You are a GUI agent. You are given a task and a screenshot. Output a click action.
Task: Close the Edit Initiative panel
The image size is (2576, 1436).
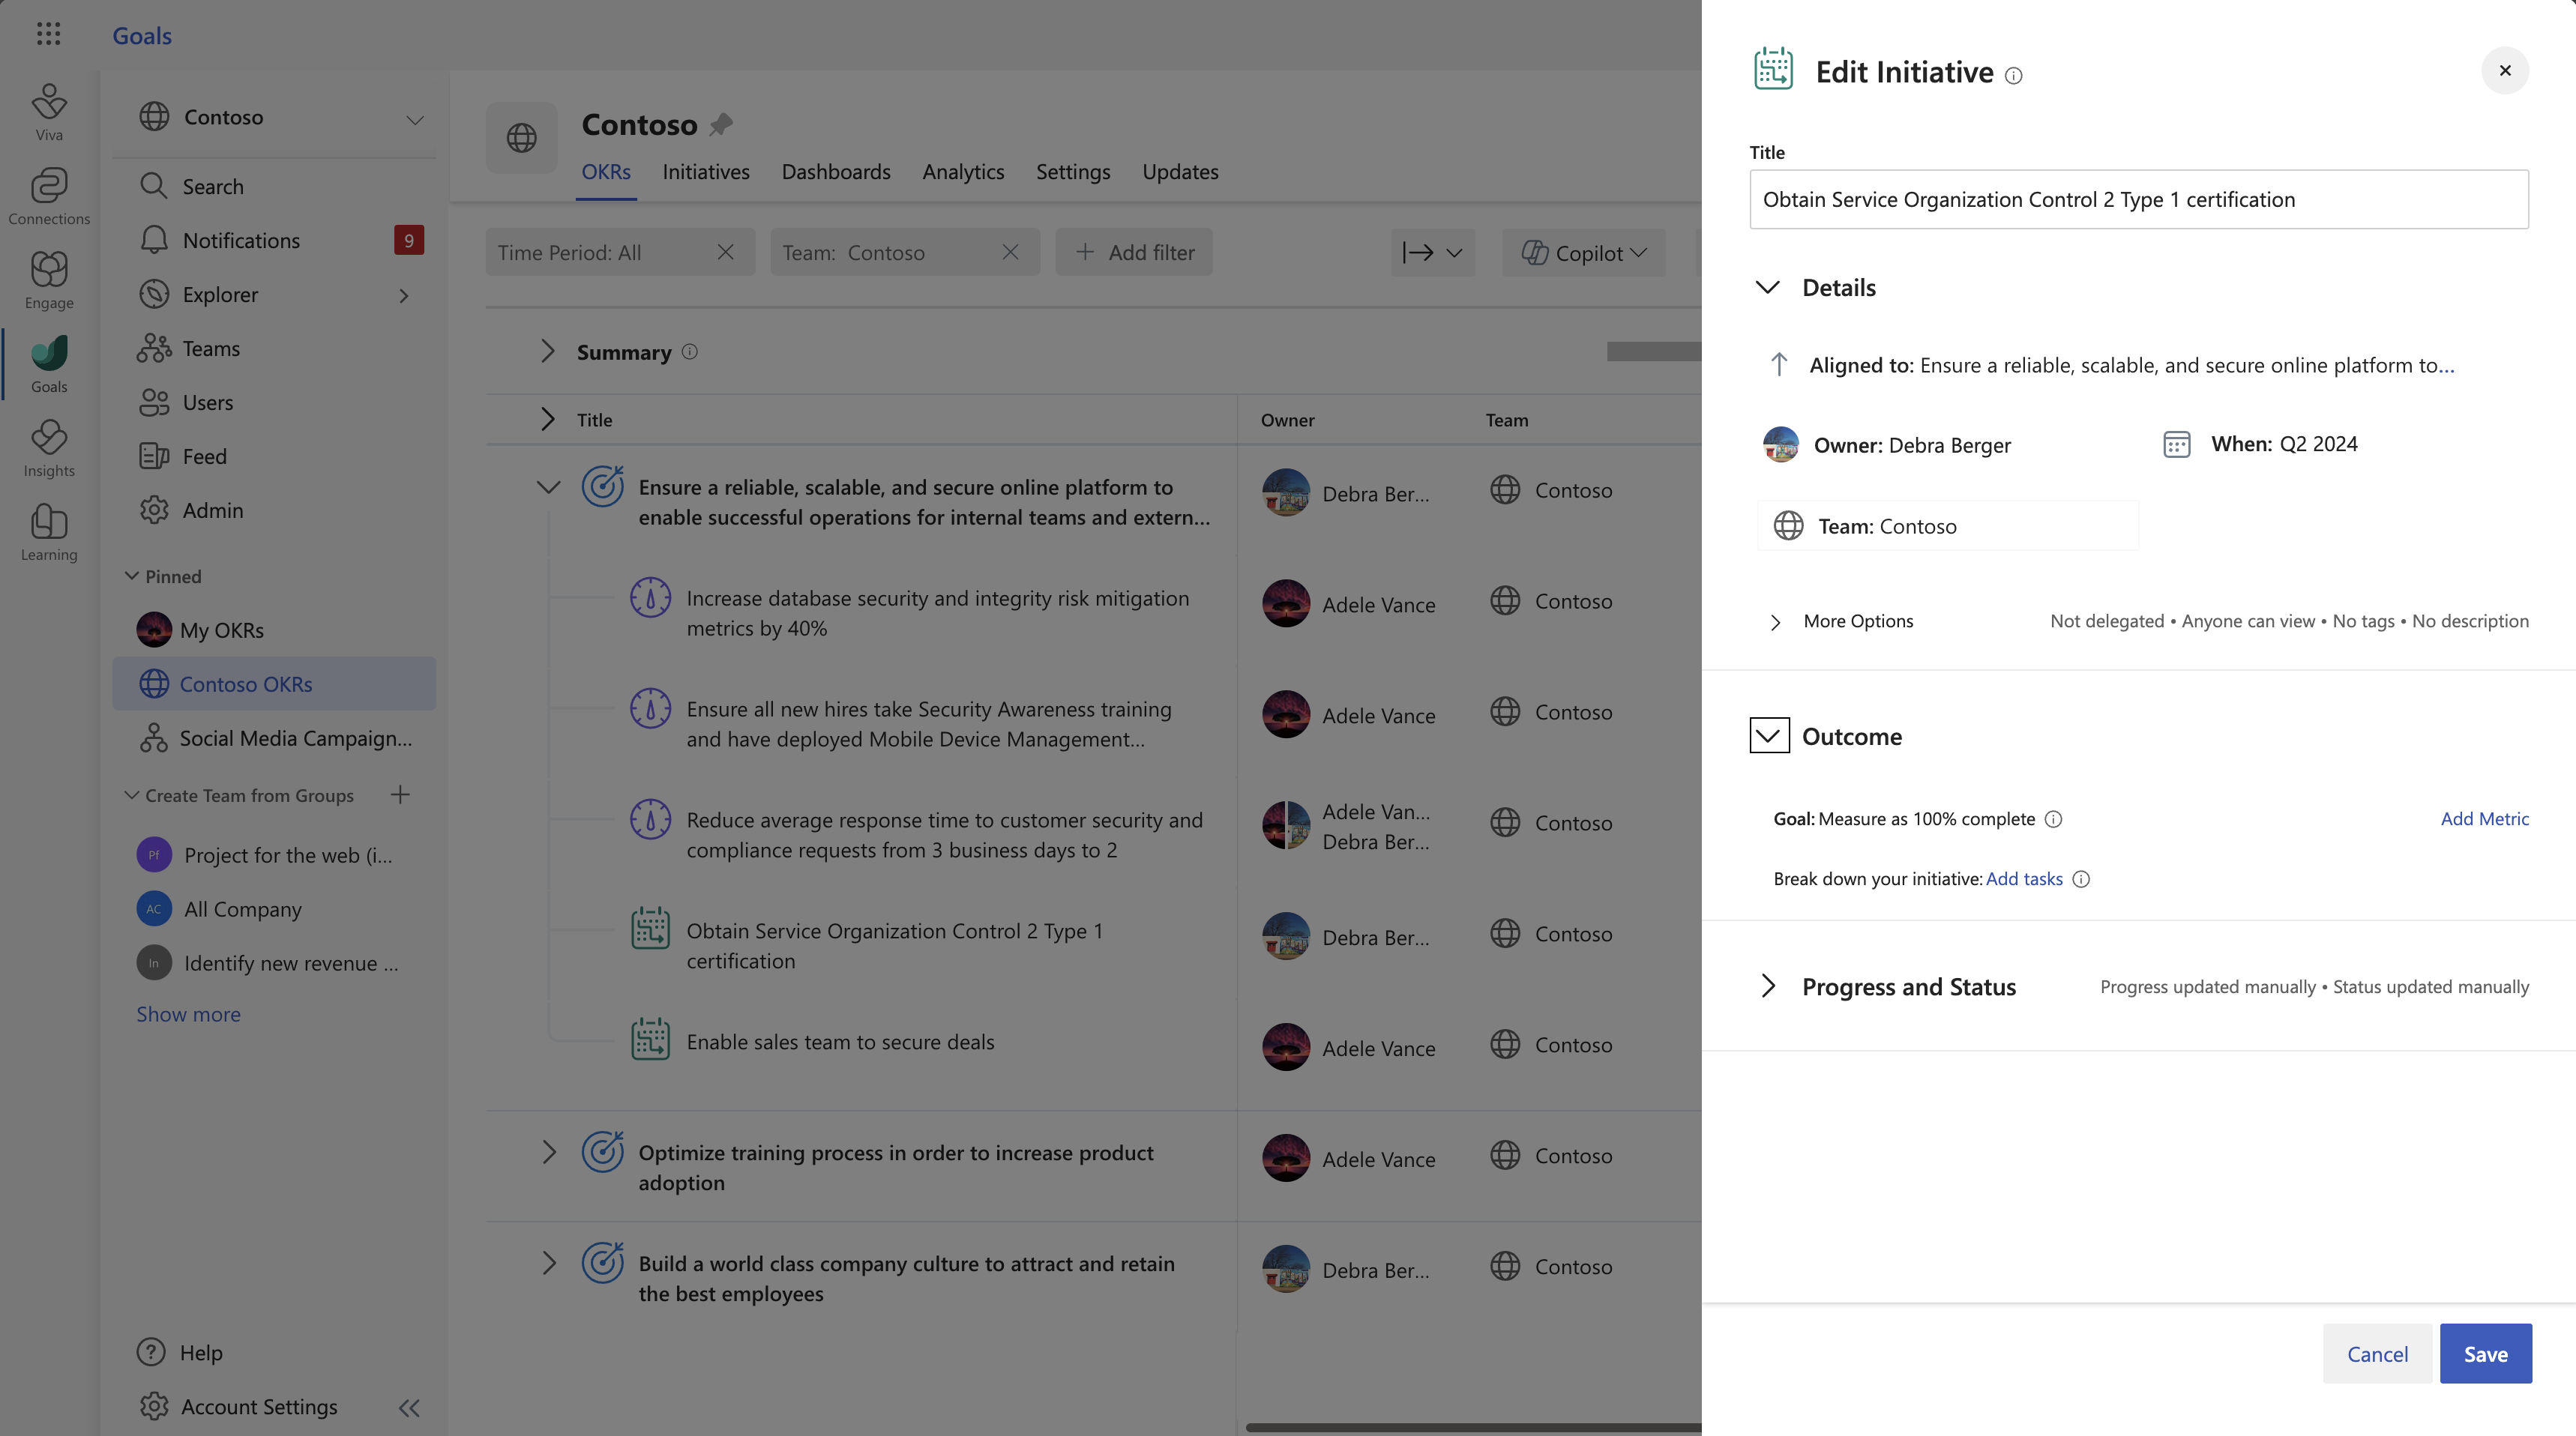click(2504, 70)
